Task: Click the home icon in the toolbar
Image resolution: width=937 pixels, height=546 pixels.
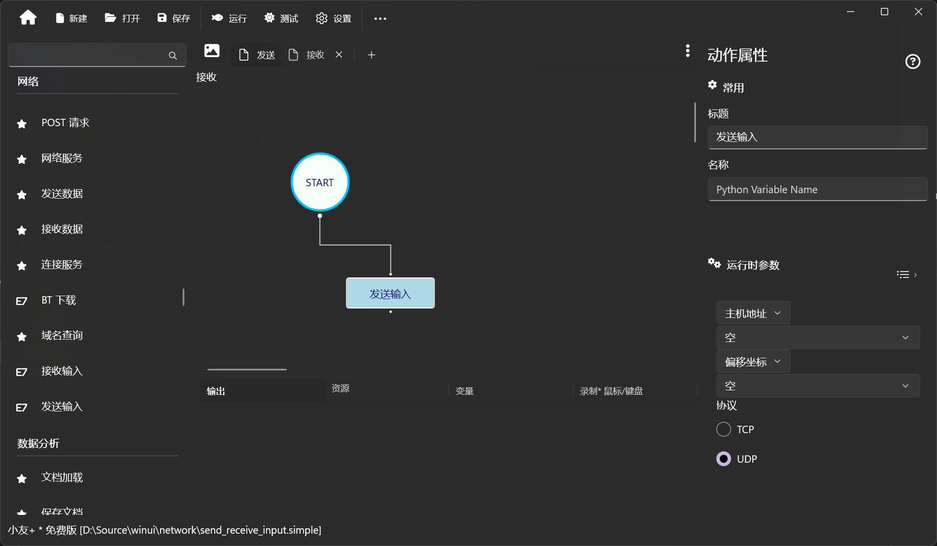Action: click(28, 18)
